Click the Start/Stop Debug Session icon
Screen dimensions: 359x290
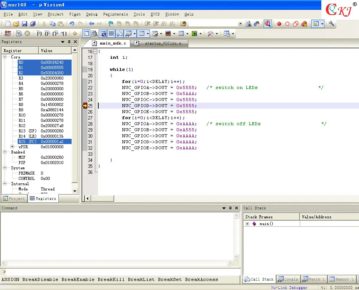pyautogui.click(x=267, y=24)
